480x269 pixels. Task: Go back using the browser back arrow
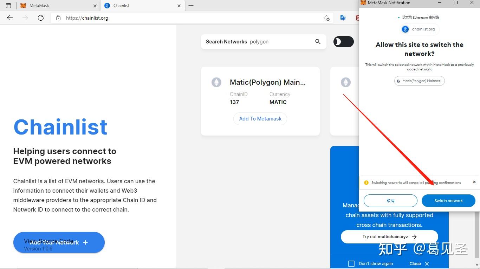click(9, 18)
